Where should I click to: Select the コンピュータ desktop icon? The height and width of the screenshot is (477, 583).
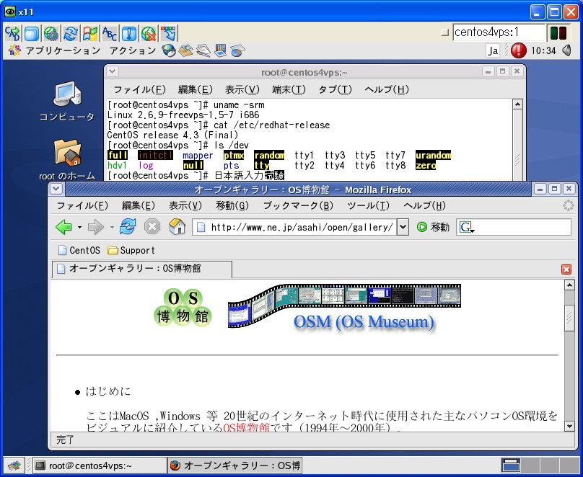(x=67, y=101)
